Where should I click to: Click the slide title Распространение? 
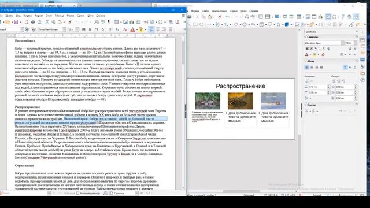click(x=240, y=86)
